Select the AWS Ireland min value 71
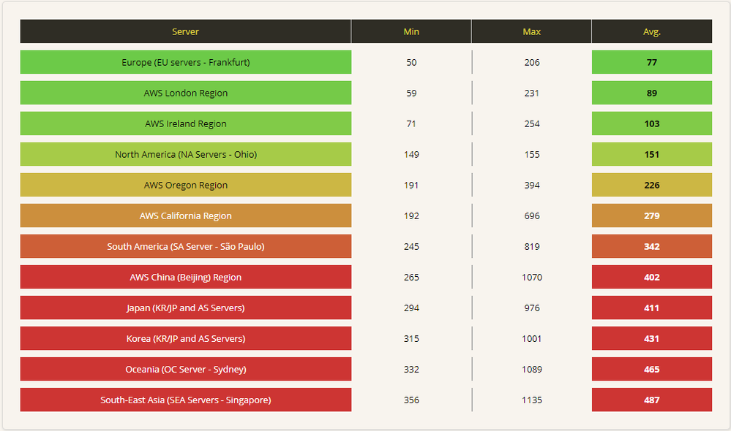This screenshot has width=731, height=431. tap(411, 123)
